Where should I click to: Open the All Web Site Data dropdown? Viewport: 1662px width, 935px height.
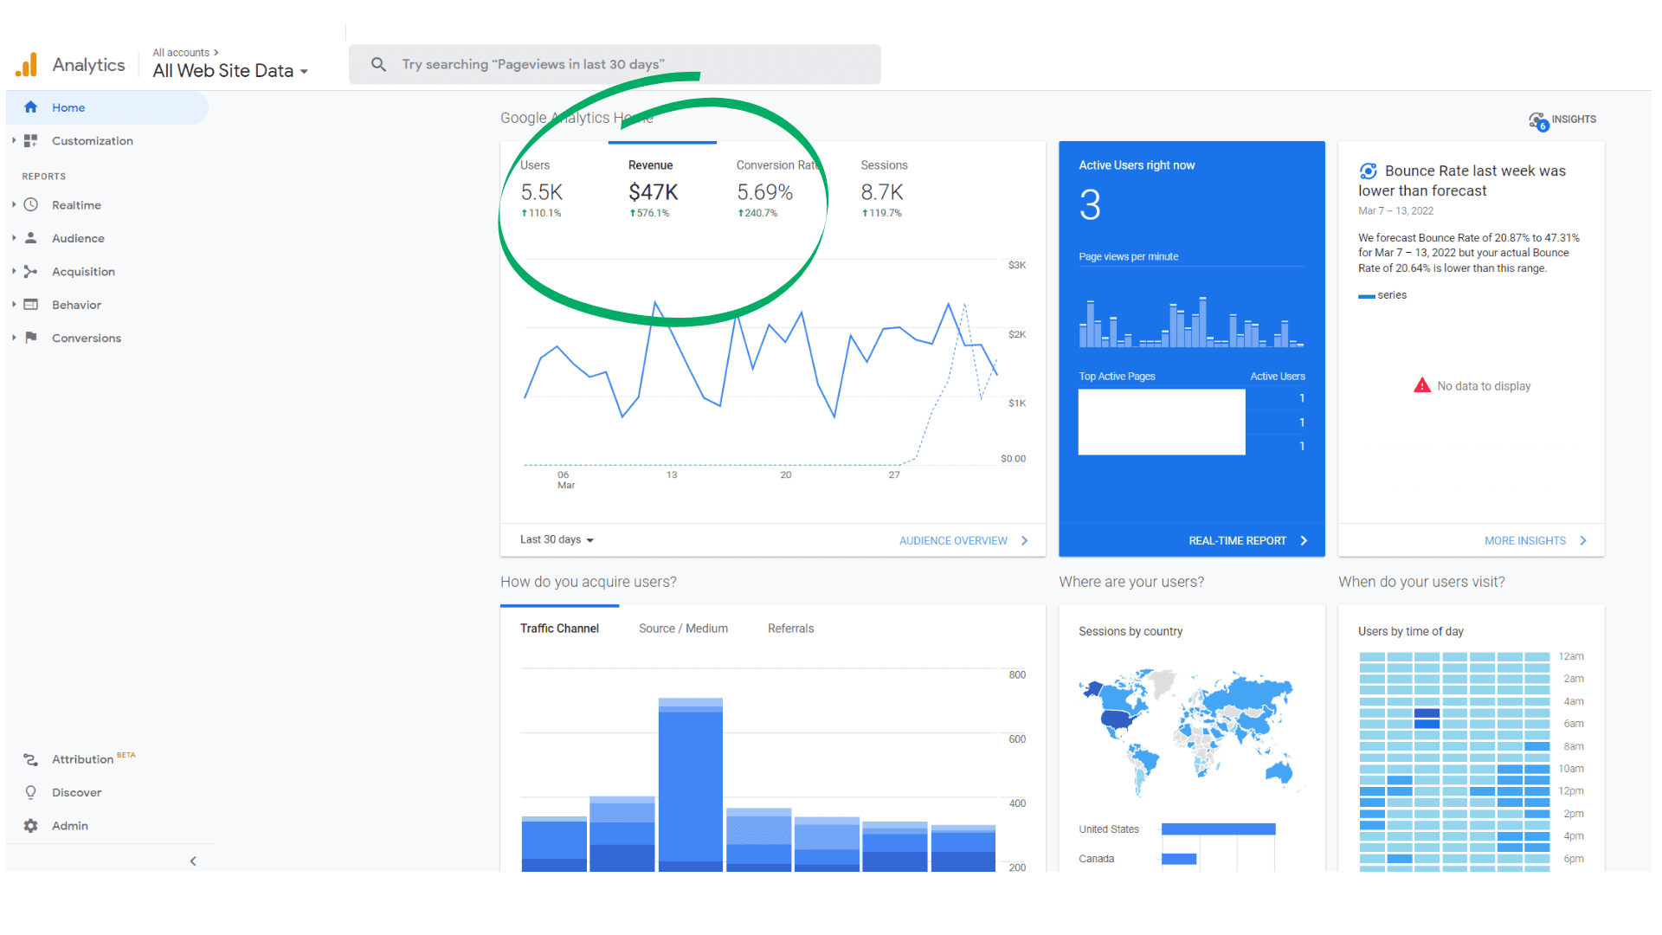(x=230, y=71)
